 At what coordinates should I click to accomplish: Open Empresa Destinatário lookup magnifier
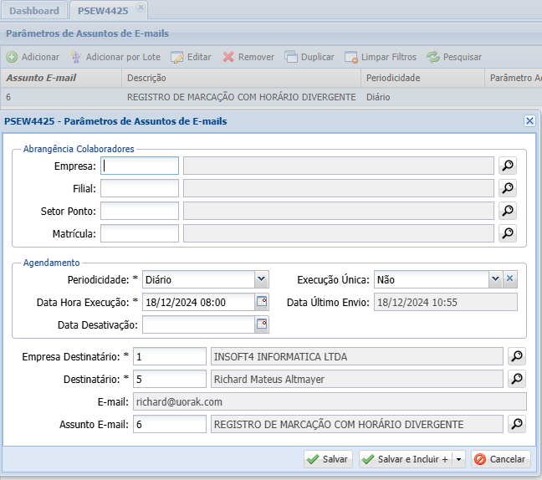(517, 356)
